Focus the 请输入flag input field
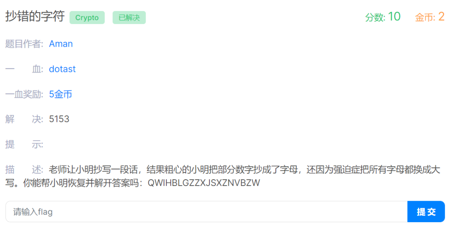The height and width of the screenshot is (234, 456). (x=206, y=212)
